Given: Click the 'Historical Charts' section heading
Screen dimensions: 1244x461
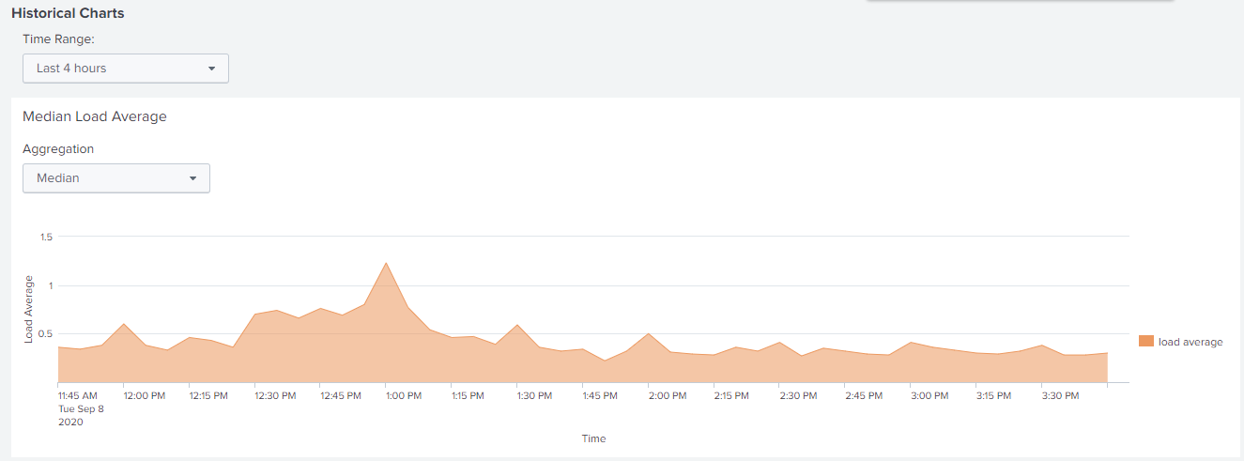Looking at the screenshot, I should (x=68, y=13).
